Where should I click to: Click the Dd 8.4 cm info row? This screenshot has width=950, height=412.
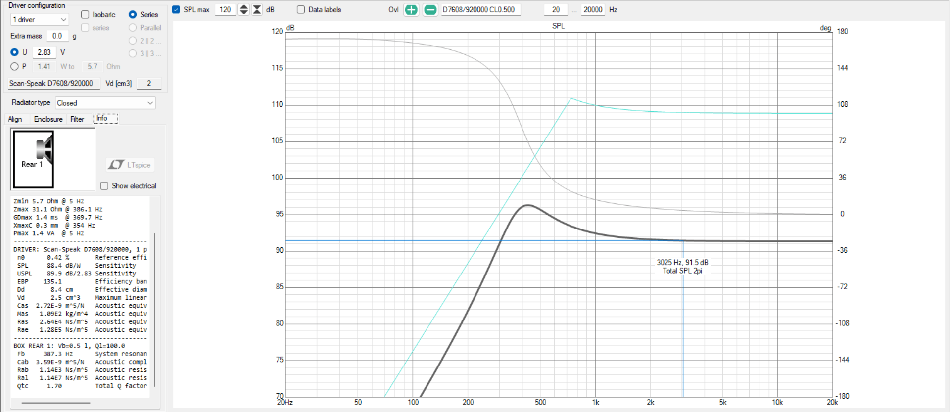[80, 290]
